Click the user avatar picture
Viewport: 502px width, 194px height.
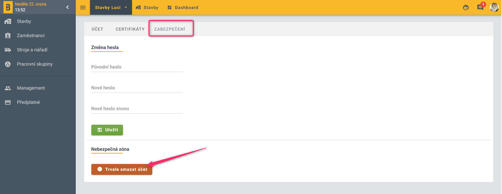click(494, 7)
